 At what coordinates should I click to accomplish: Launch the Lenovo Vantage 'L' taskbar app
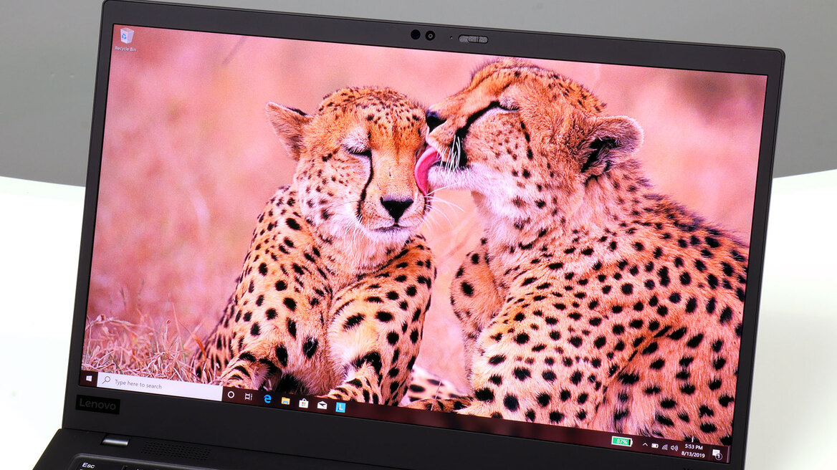(x=340, y=407)
